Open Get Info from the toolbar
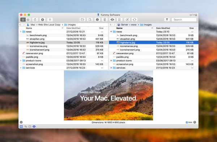Image resolution: width=217 pixels, height=142 pixels. 97,19
